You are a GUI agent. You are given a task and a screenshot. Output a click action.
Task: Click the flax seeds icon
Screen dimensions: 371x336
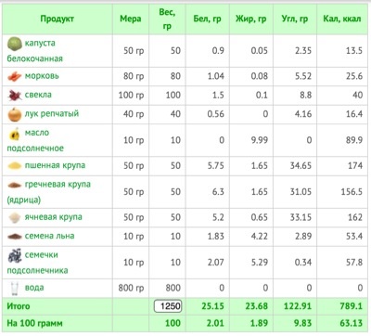[15, 237]
